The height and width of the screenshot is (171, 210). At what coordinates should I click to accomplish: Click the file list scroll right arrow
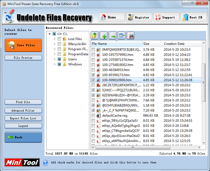pyautogui.click(x=199, y=147)
